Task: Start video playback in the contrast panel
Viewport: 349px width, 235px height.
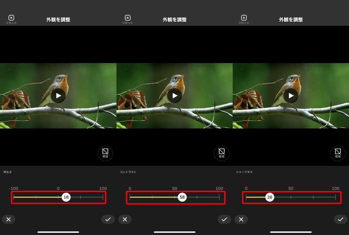Action: pos(174,95)
